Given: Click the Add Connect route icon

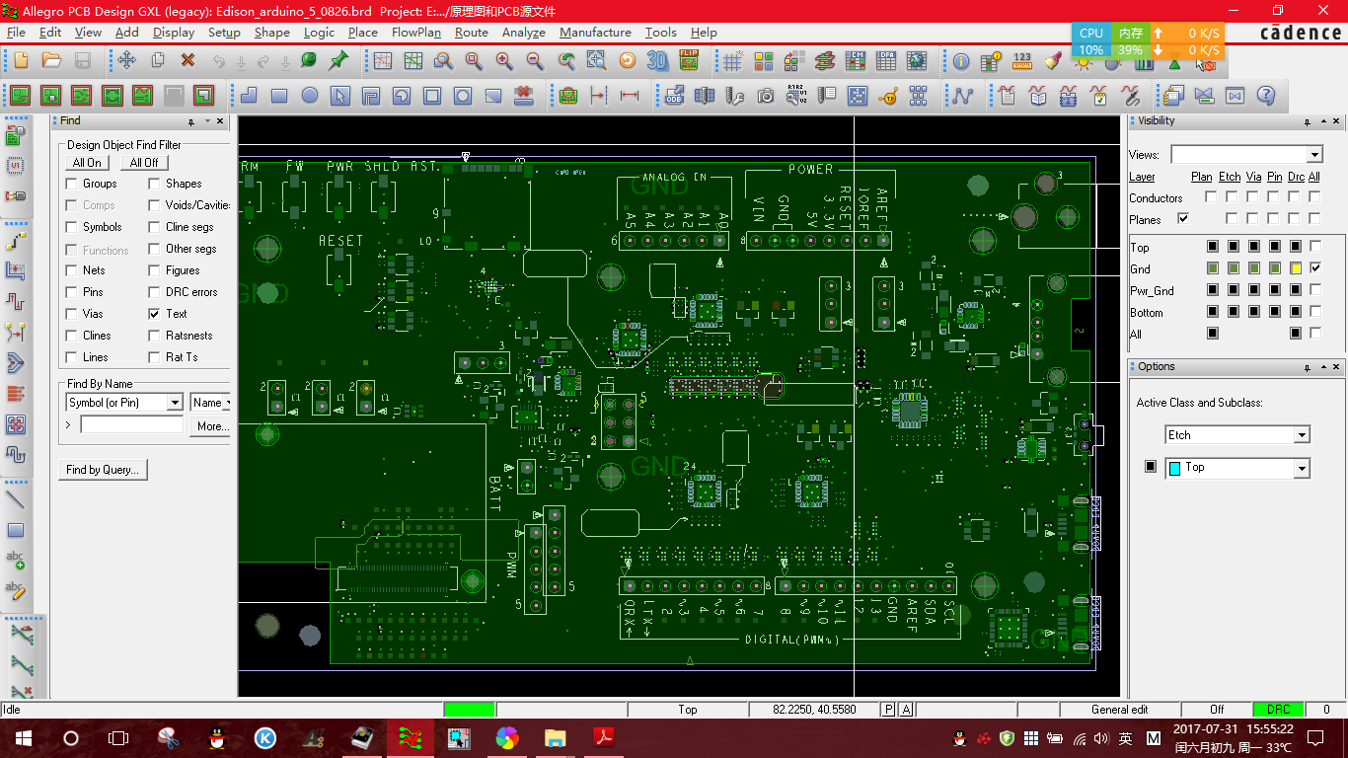Looking at the screenshot, I should pos(16,241).
